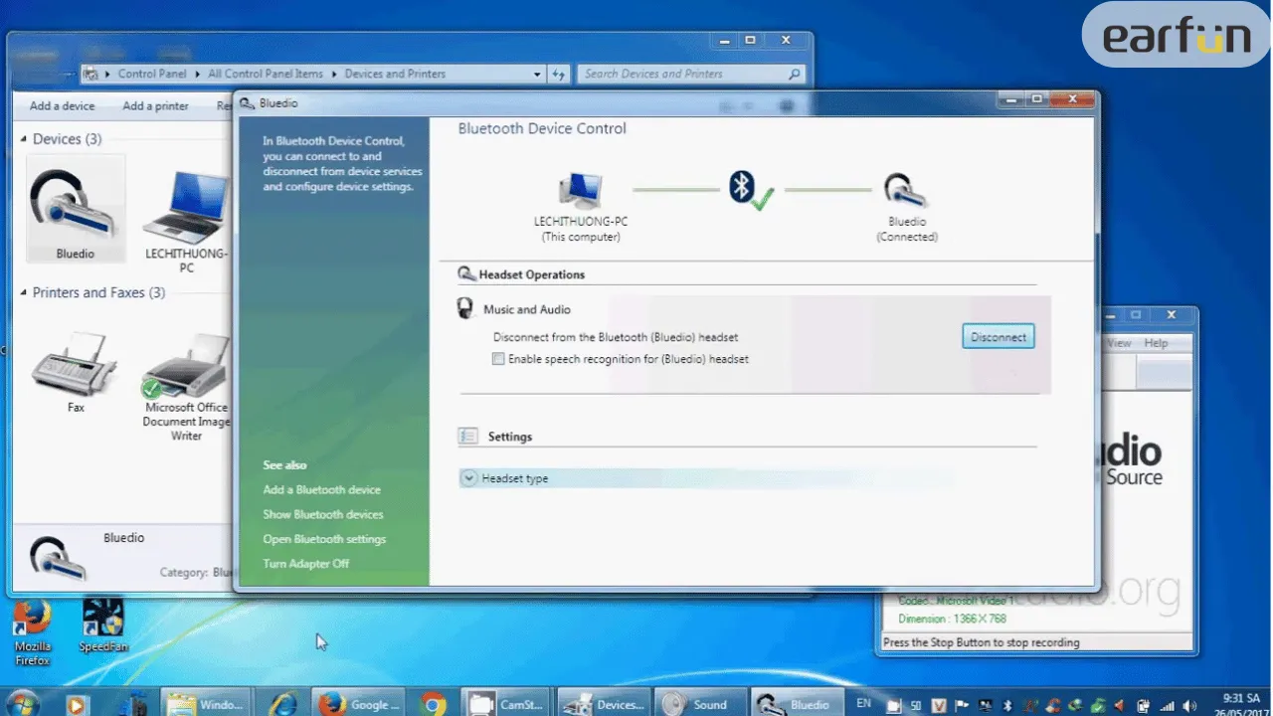The image size is (1273, 716).
Task: Open the View menu in CamStudio
Action: coord(1118,342)
